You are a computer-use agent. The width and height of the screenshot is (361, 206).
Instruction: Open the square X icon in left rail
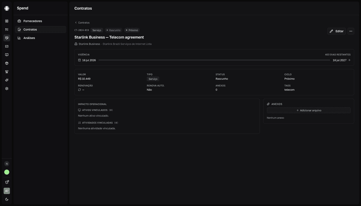tap(7, 21)
